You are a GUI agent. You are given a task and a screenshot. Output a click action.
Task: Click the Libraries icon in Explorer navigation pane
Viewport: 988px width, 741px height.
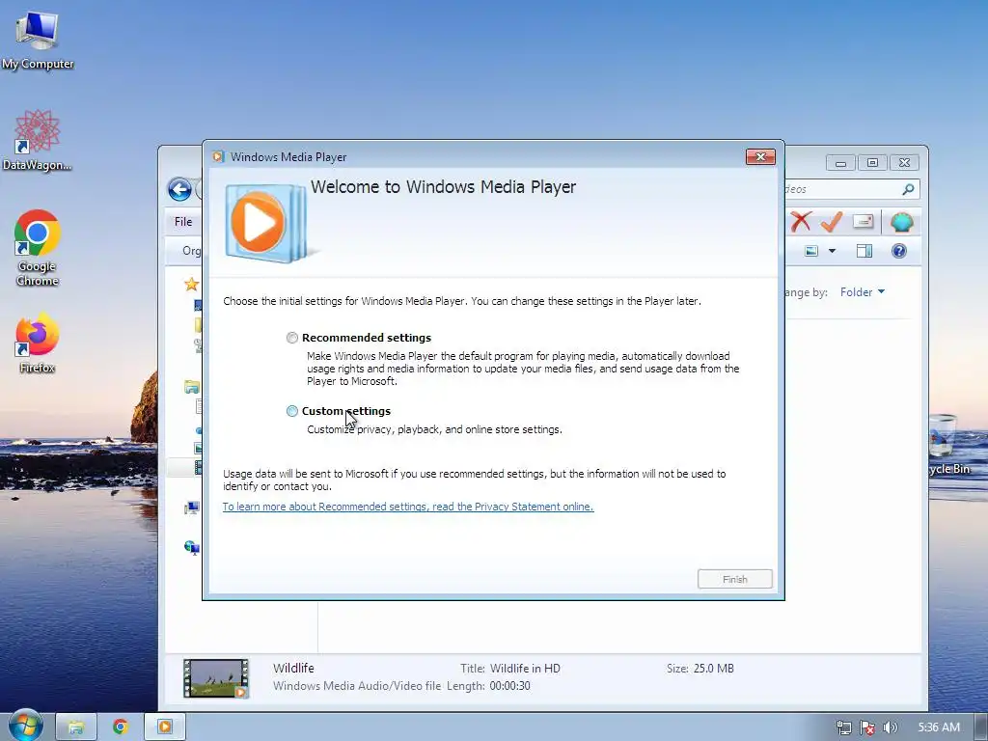tap(192, 387)
